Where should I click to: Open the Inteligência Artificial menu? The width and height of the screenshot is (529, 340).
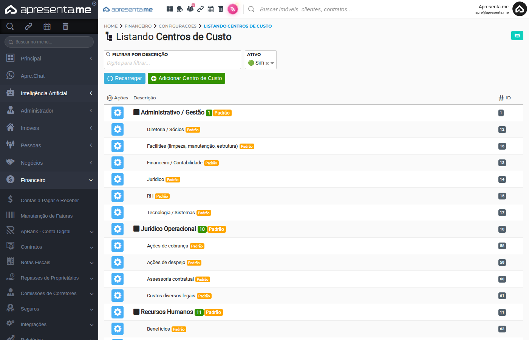point(49,93)
